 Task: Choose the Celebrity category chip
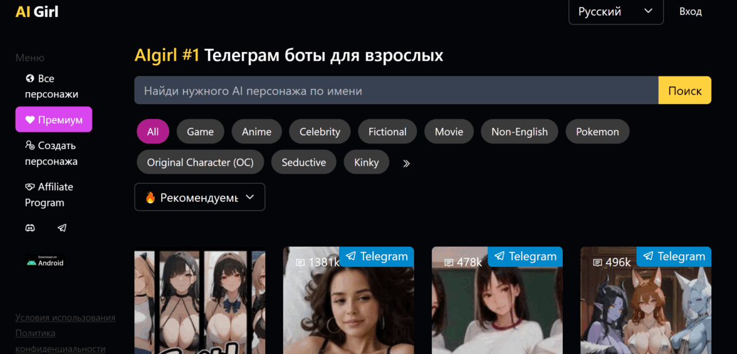[x=320, y=132]
